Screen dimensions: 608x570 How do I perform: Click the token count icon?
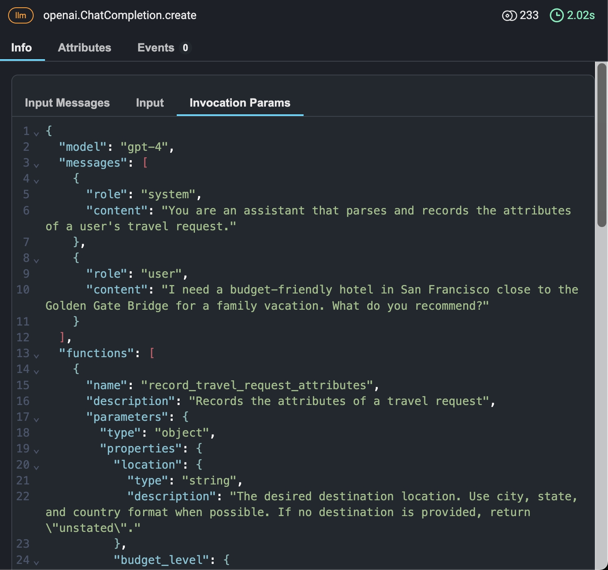[509, 15]
